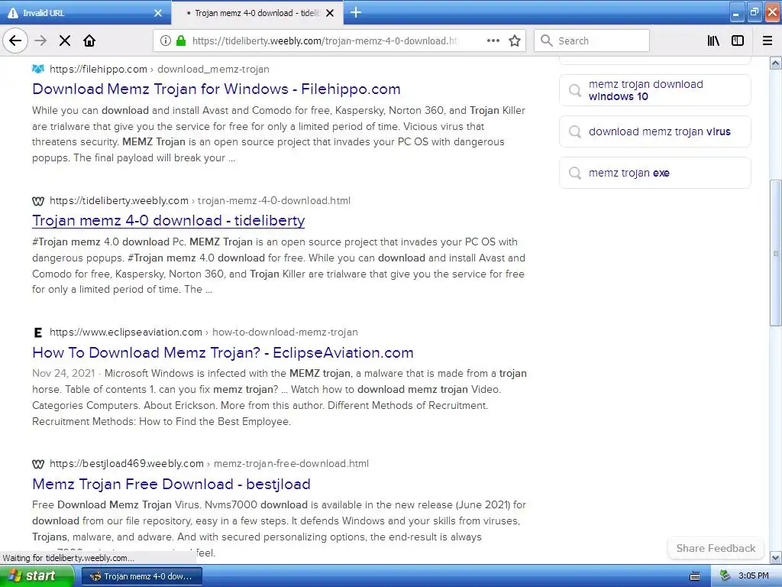Open How To Download Memz Trojan? result
The width and height of the screenshot is (782, 587).
point(223,352)
